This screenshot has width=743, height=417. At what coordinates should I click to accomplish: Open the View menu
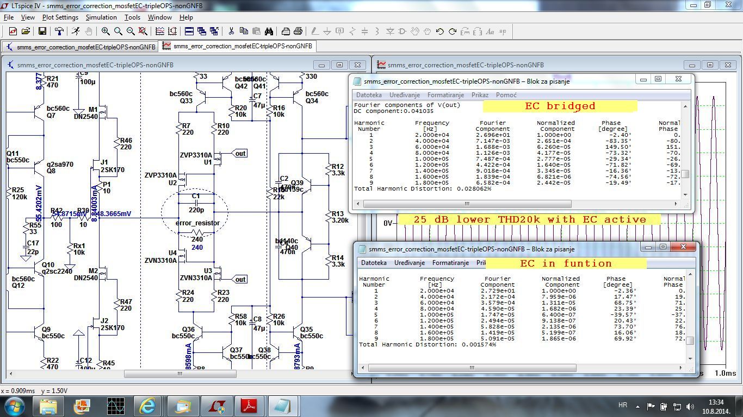[x=28, y=17]
